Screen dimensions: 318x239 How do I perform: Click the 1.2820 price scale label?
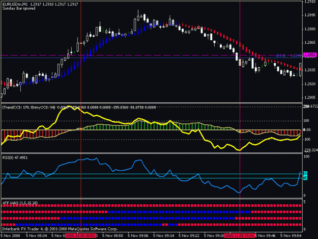310,84
